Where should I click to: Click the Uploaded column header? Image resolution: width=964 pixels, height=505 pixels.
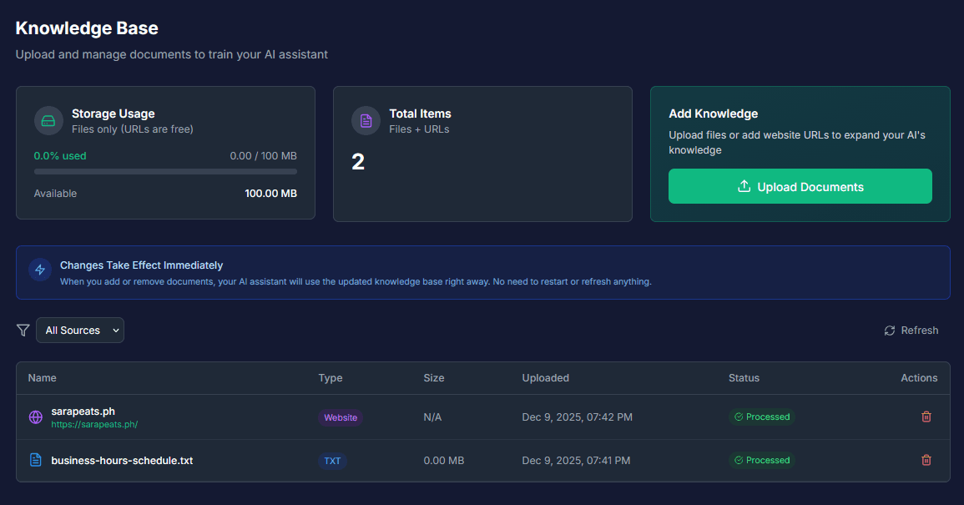pyautogui.click(x=545, y=378)
